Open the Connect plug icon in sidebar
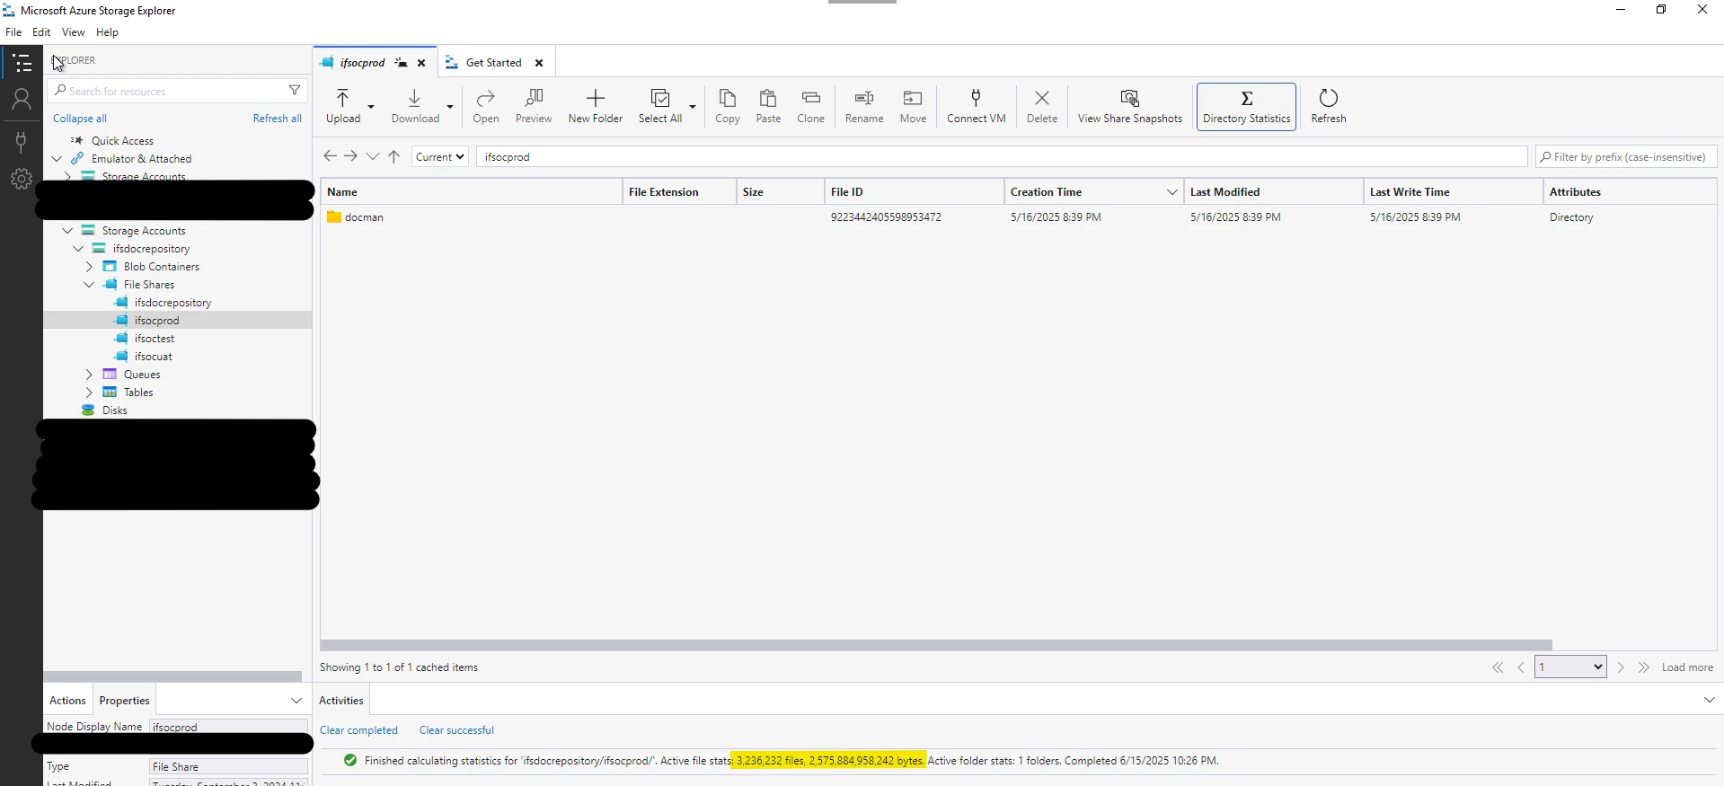This screenshot has height=786, width=1724. 22,141
